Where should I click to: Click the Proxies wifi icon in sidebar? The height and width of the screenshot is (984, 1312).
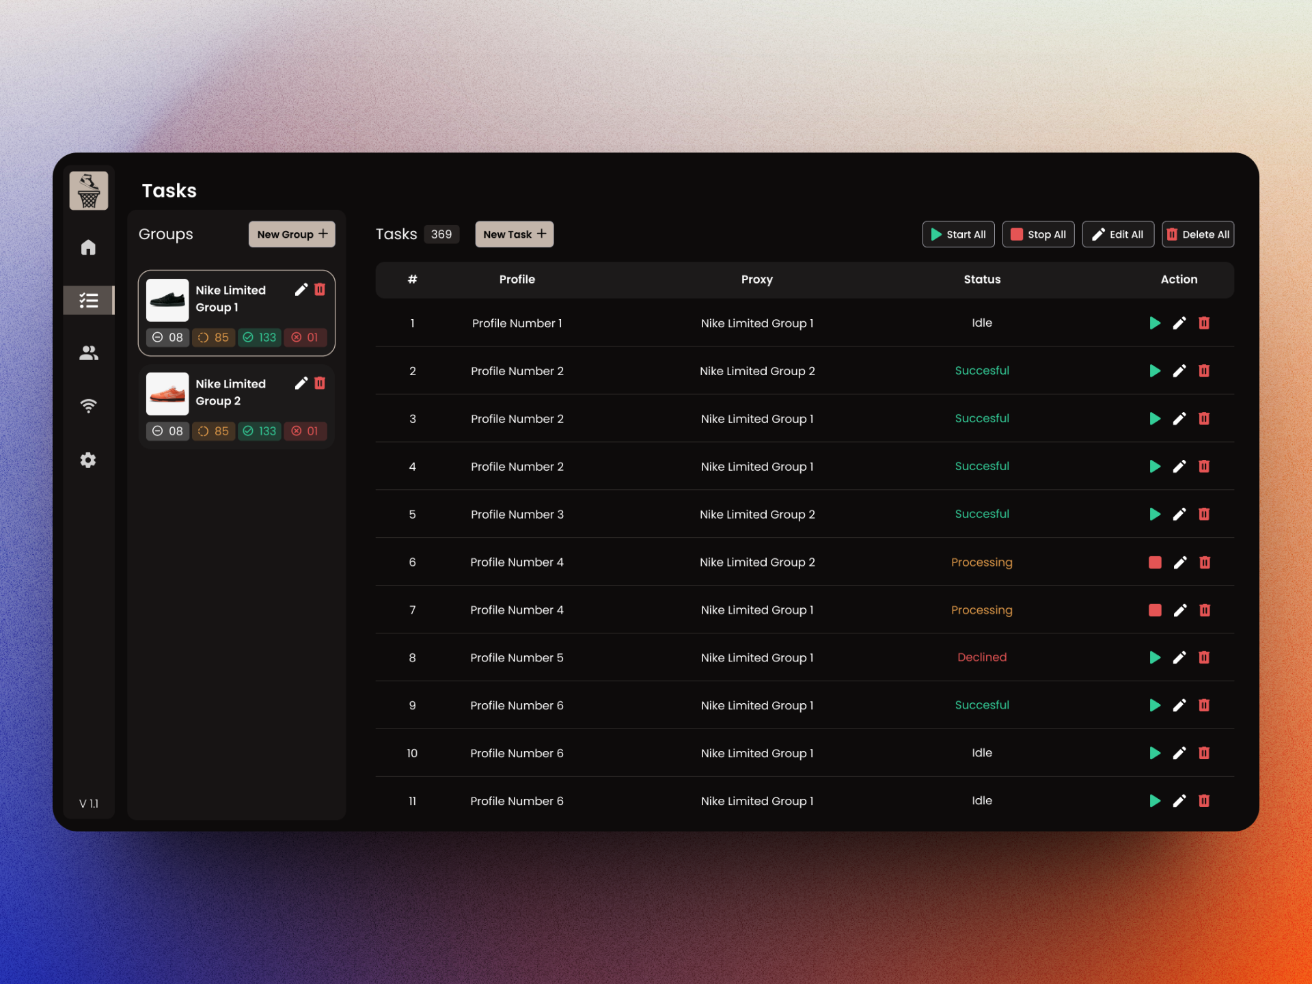pos(89,405)
